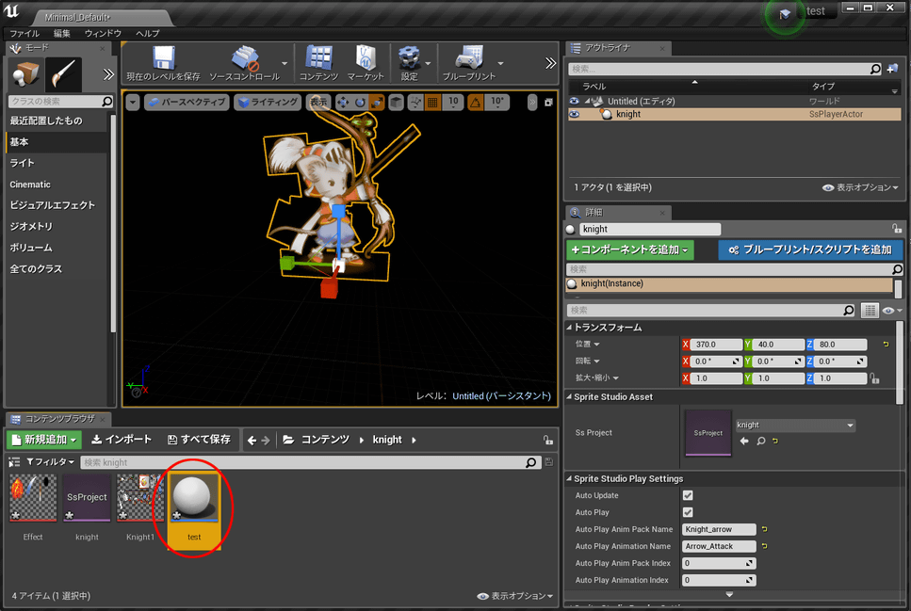Open the tutorials graduation cap icon
Viewport: 911px width, 611px height.
tap(785, 14)
